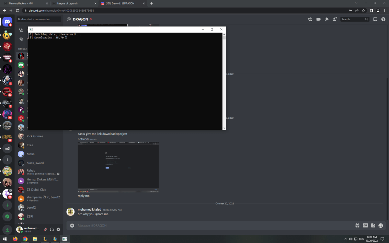Screen dimensions: 389x243
Task: Open the ŻERI conversation
Action: pos(39,217)
